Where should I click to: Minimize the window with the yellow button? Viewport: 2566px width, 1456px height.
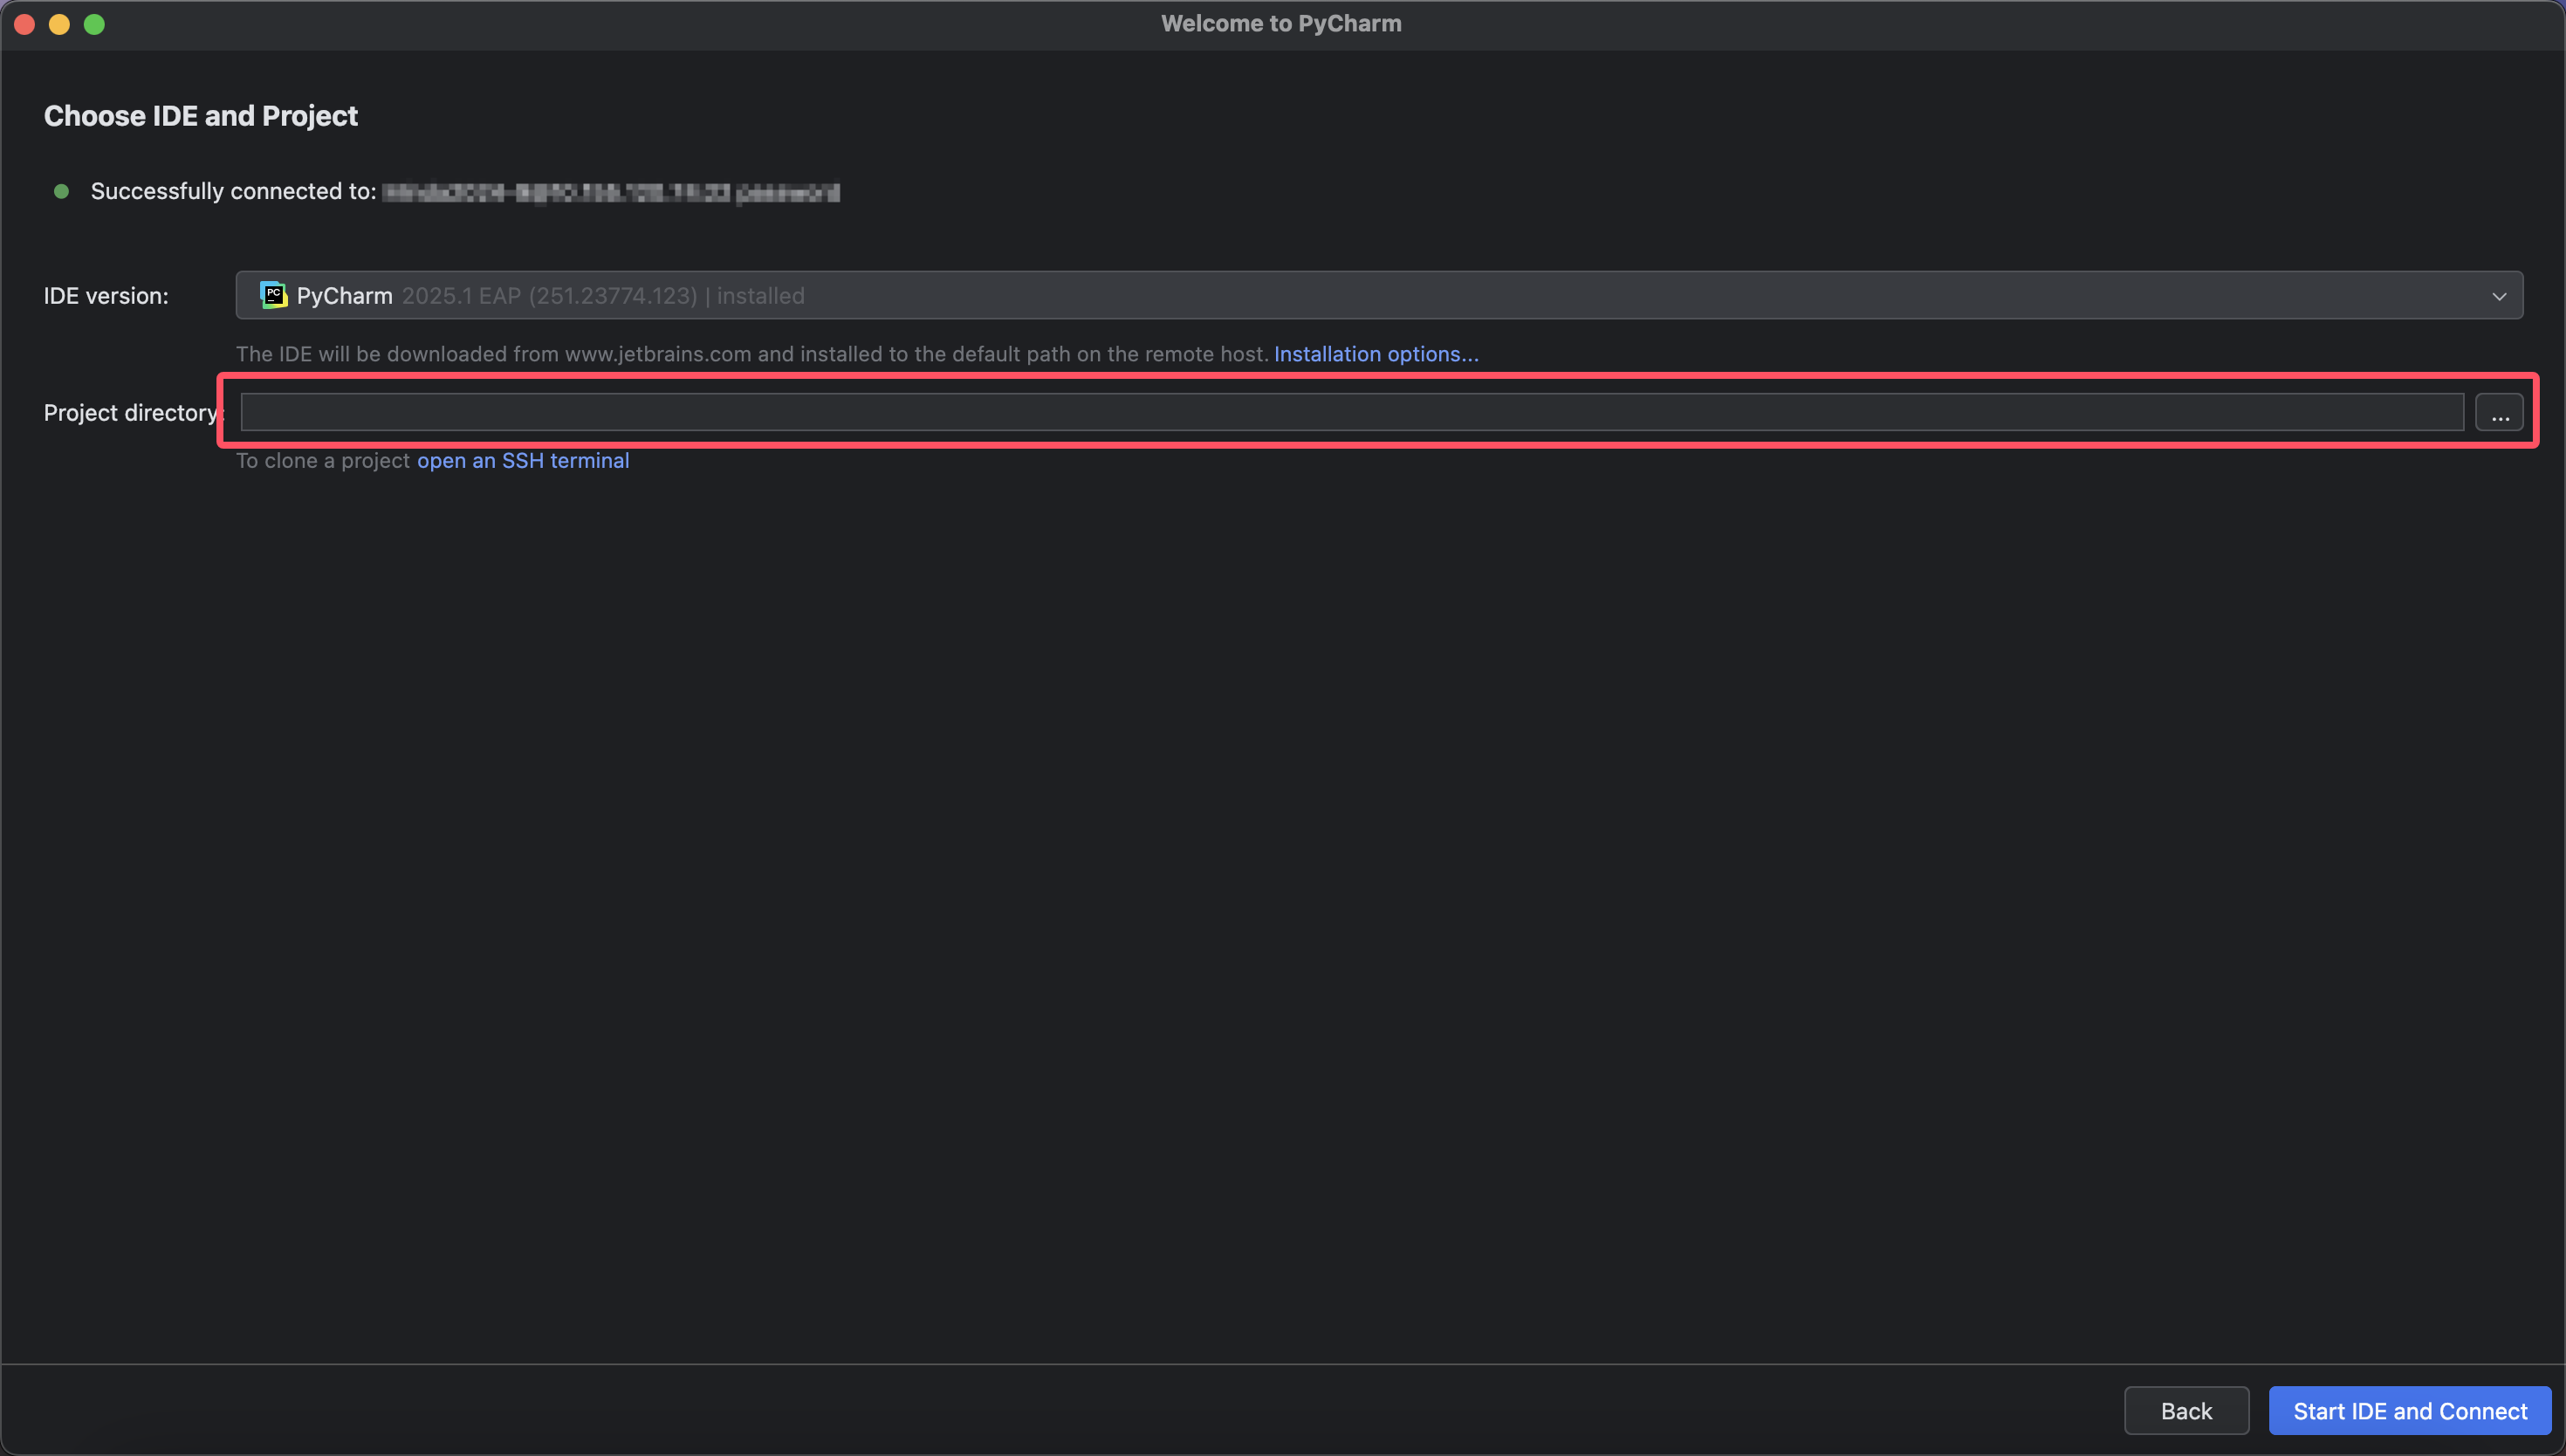(x=59, y=24)
